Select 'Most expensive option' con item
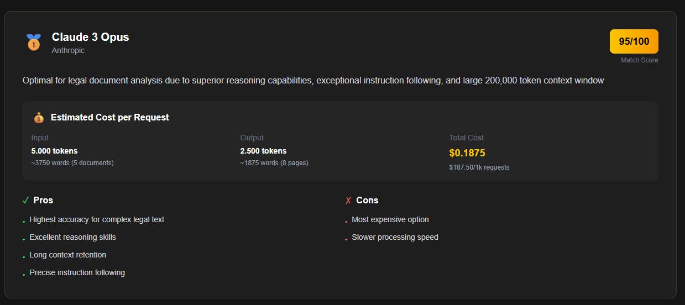Image resolution: width=685 pixels, height=305 pixels. pyautogui.click(x=390, y=219)
